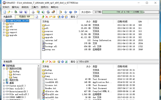Click the gear icon in ISO pane toolbar
The image size is (161, 100).
63,17
